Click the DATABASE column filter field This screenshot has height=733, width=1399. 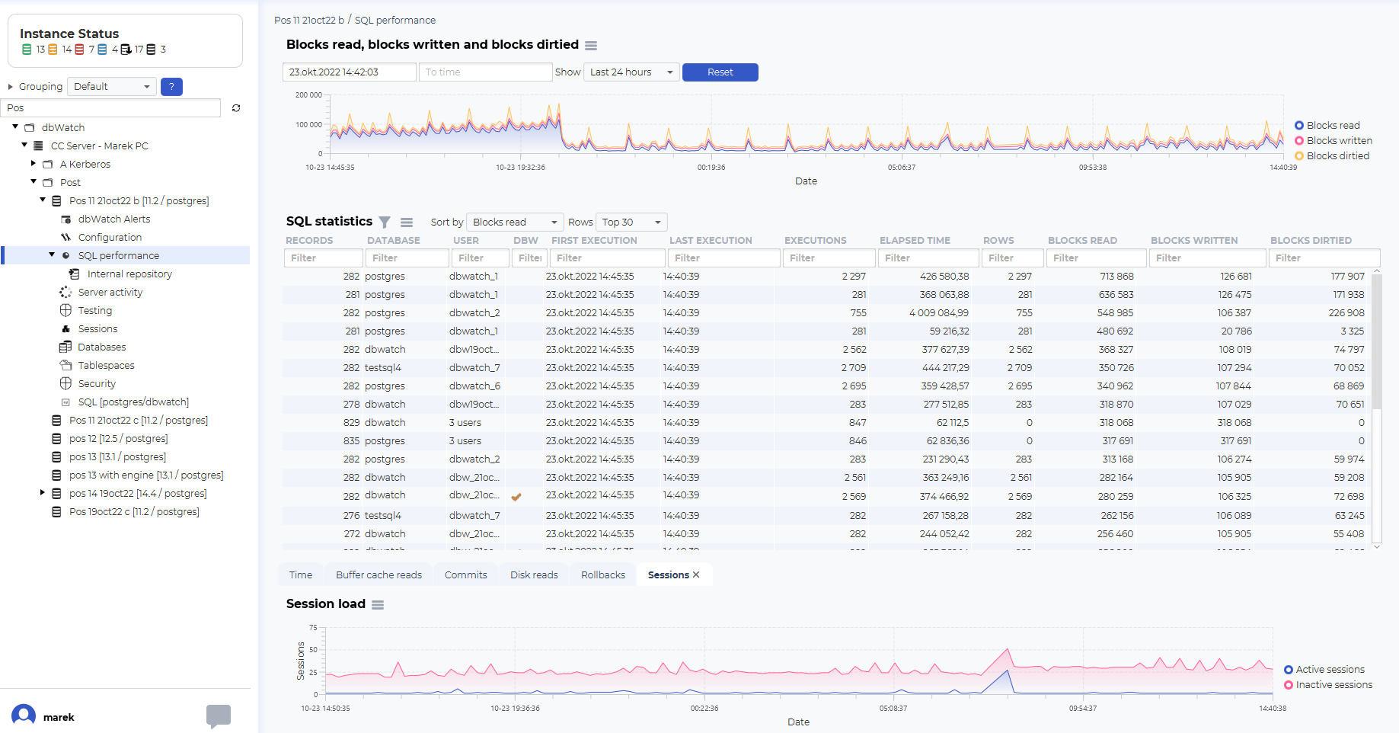(407, 258)
